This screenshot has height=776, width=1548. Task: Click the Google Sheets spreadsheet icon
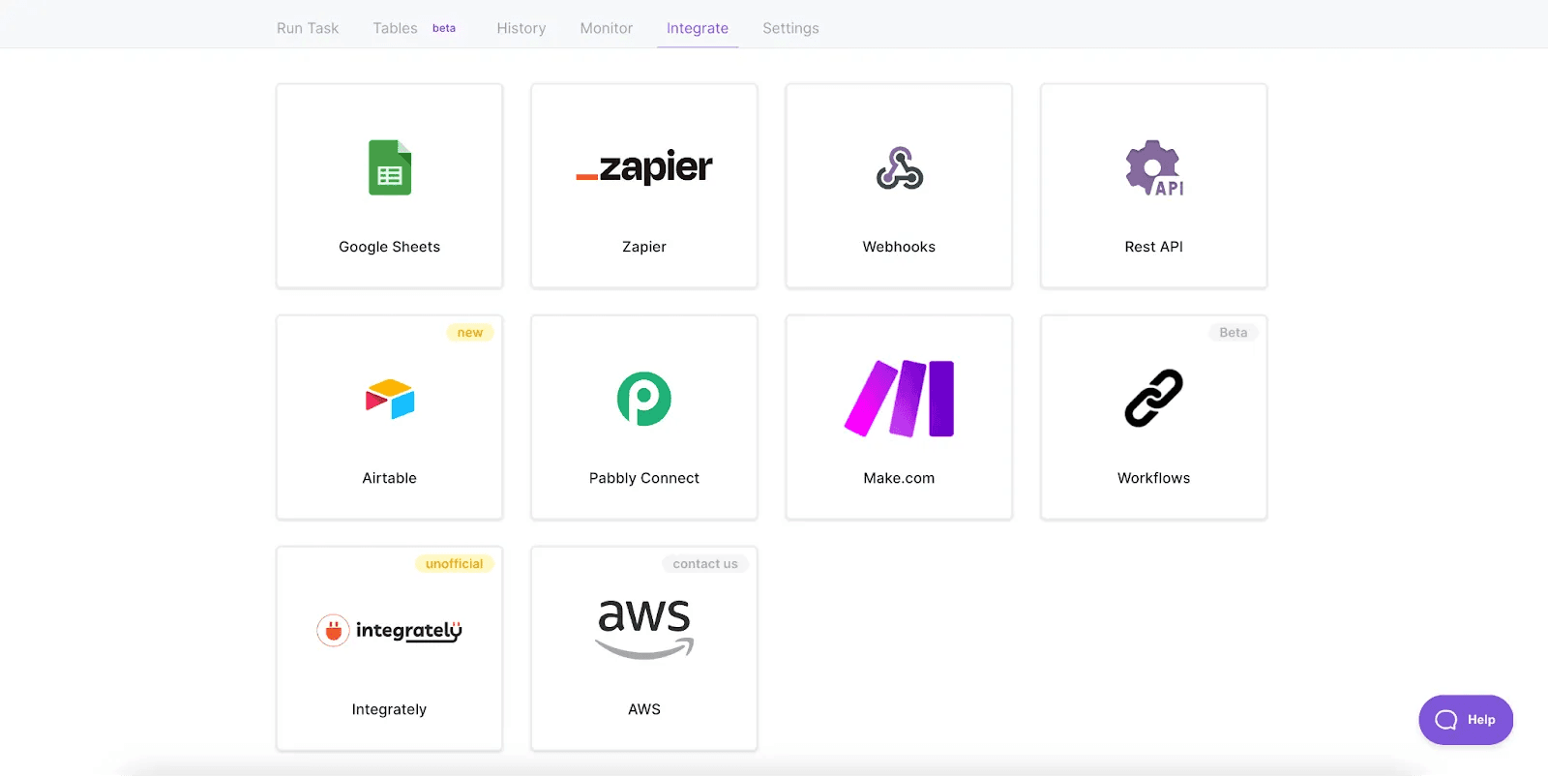(390, 167)
